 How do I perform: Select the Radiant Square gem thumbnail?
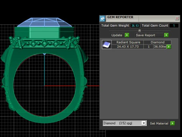(x=107, y=45)
